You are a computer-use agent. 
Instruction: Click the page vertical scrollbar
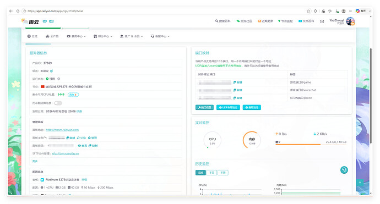click(x=371, y=96)
